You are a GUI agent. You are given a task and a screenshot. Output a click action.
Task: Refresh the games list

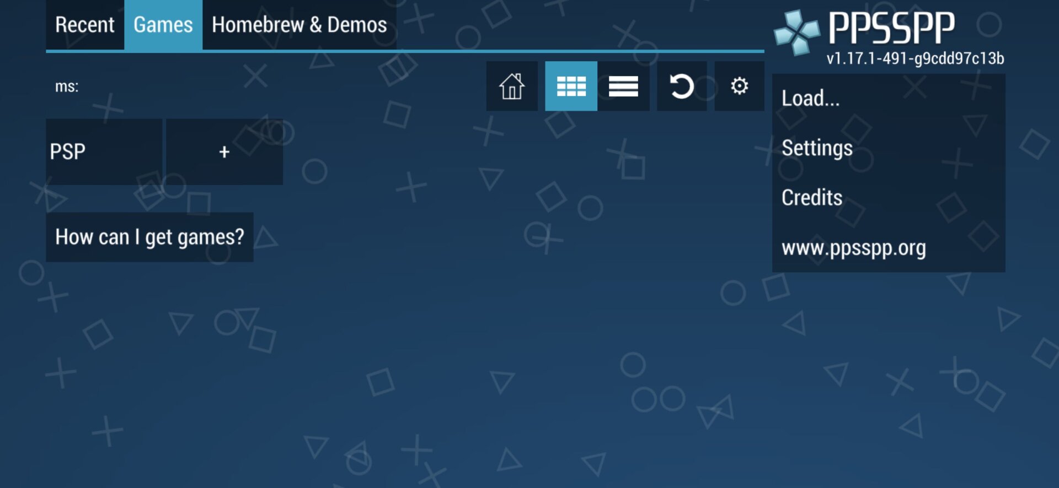pyautogui.click(x=682, y=86)
